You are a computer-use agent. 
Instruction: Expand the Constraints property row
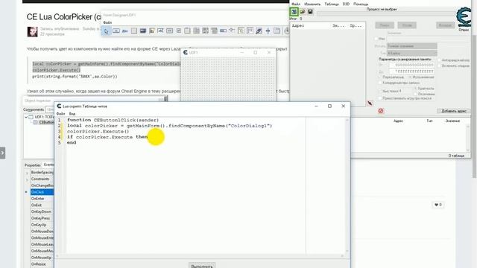click(x=27, y=179)
